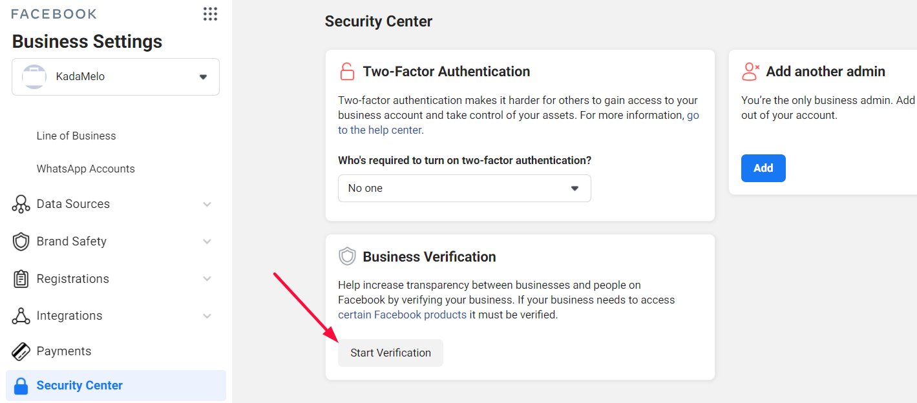
Task: Click the Security Center lock icon
Action: click(21, 386)
